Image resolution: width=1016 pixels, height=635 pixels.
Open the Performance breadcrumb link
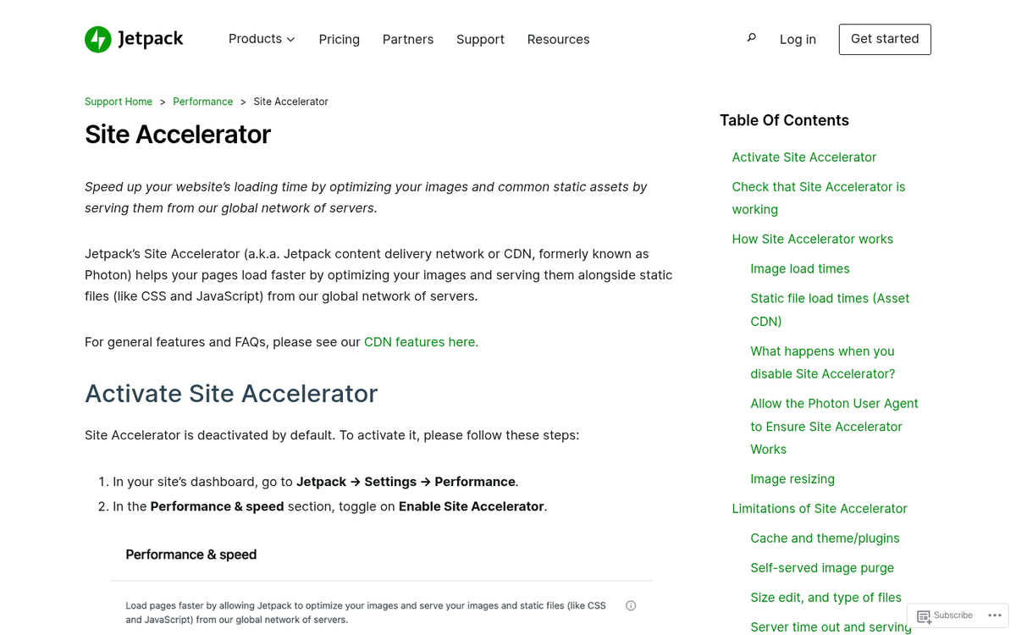pyautogui.click(x=202, y=101)
